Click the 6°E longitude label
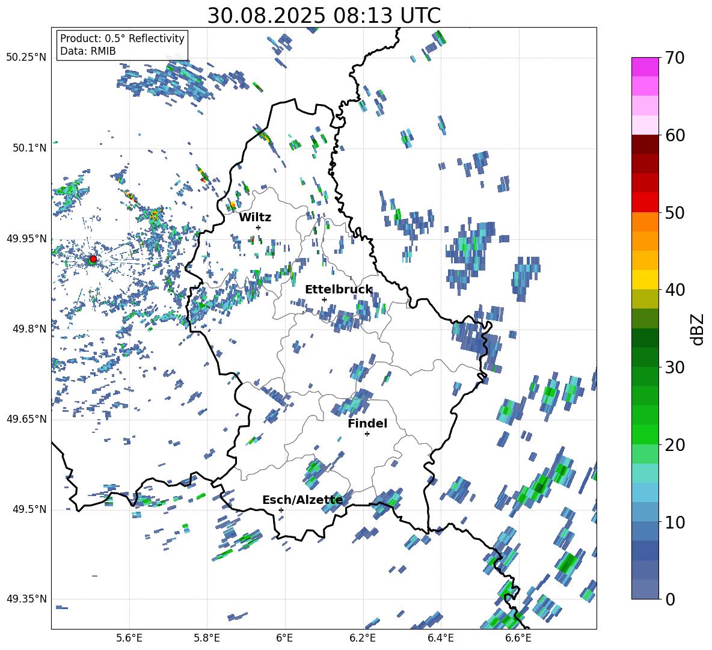This screenshot has width=712, height=650. [284, 638]
